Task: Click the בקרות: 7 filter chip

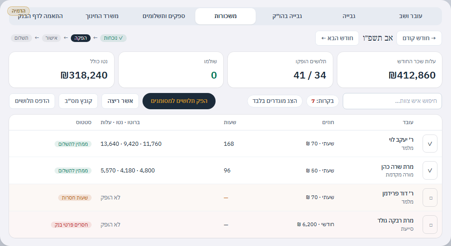Action: click(323, 101)
